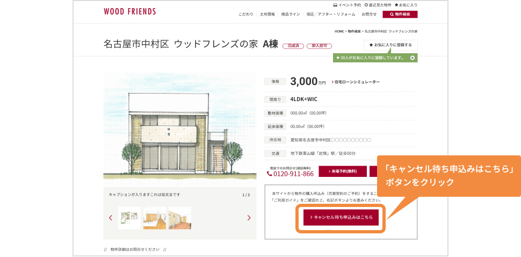Open 商品ライン menu item

pyautogui.click(x=291, y=15)
